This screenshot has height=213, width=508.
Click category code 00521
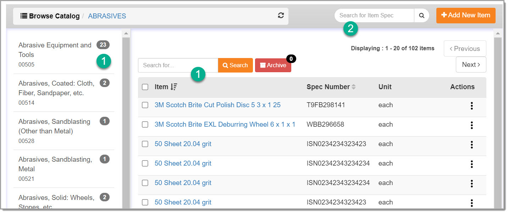point(26,179)
